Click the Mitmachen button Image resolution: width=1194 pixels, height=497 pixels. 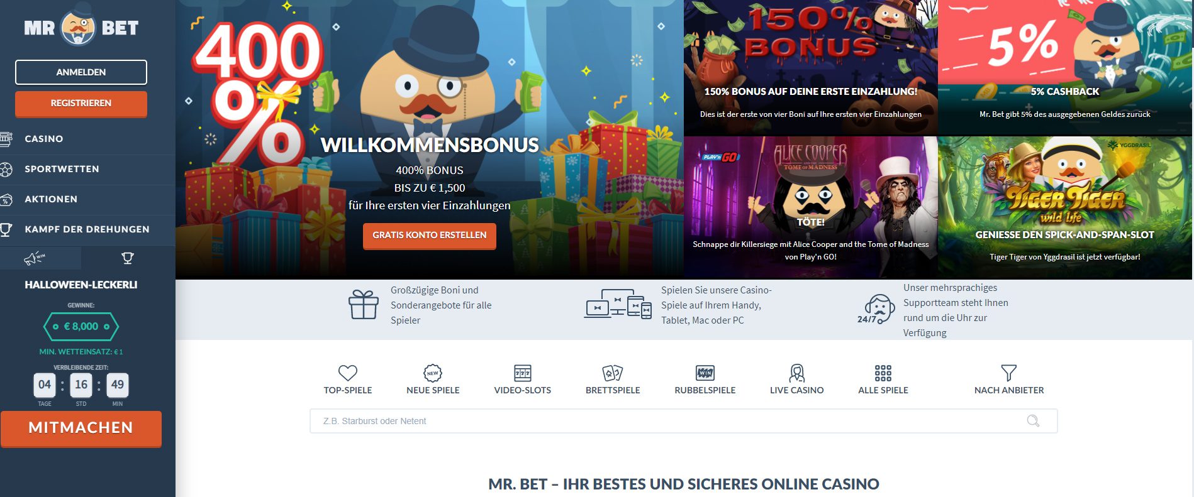81,429
